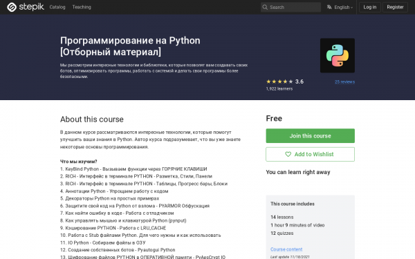Click list item 2 RICH Разметка, Стили
The image size is (415, 259).
pyautogui.click(x=136, y=176)
